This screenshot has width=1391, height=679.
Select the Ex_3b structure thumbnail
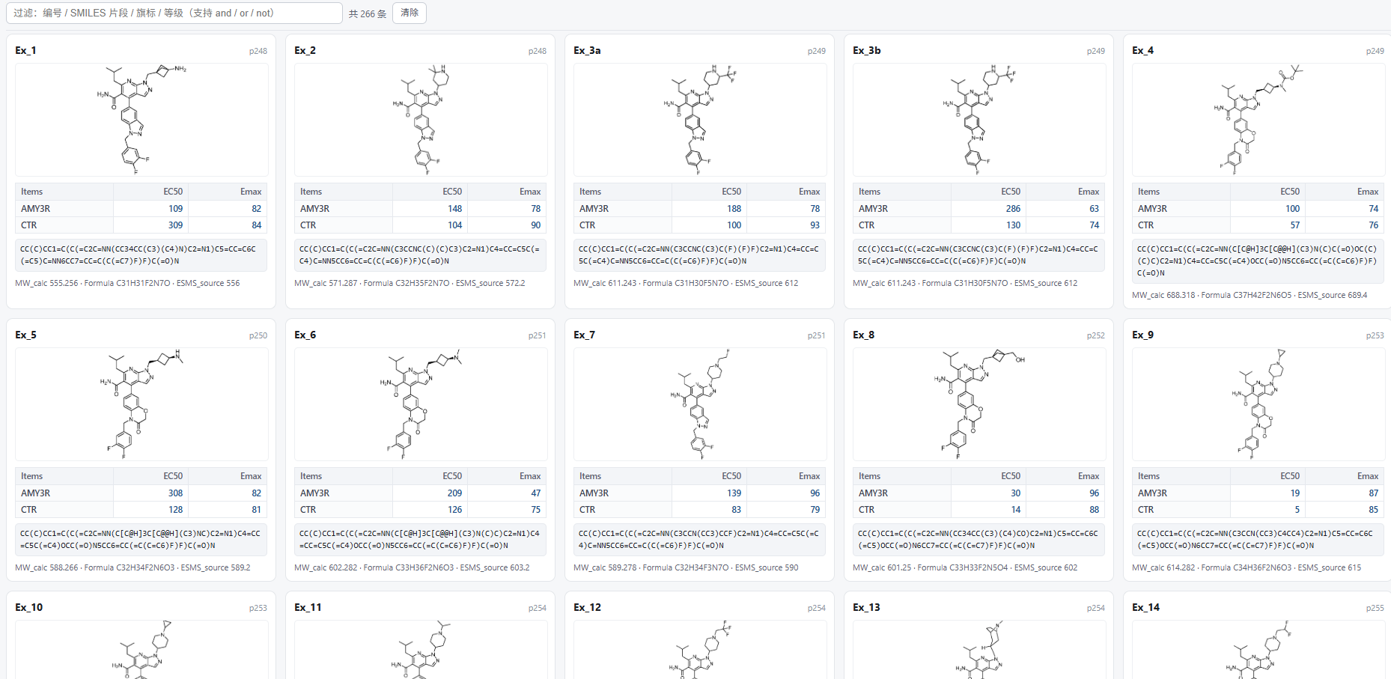[979, 120]
